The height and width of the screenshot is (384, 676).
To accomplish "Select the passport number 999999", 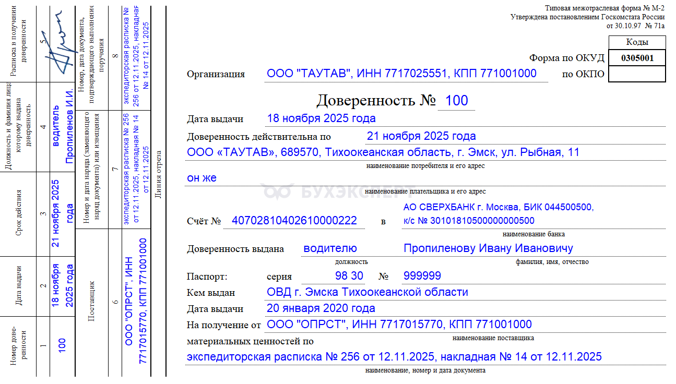I will tap(422, 275).
